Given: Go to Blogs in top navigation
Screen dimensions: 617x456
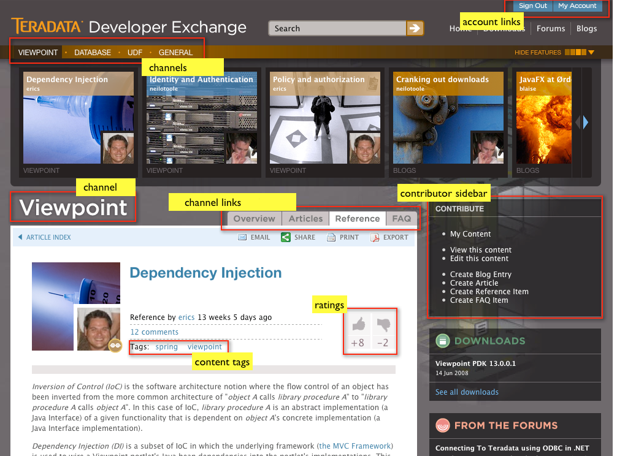Looking at the screenshot, I should click(587, 28).
